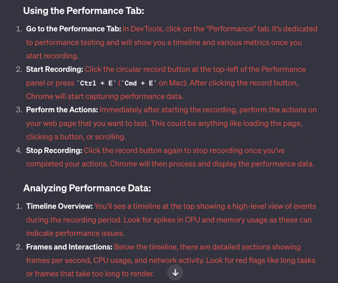Click the red text 'start recording.' in step one

tap(52, 56)
